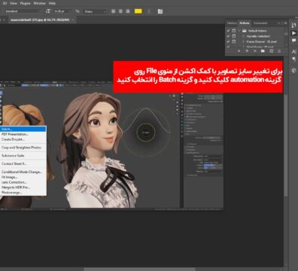This screenshot has width=298, height=271.
Task: Open Character panel icon in dock
Action: pyautogui.click(x=293, y=51)
